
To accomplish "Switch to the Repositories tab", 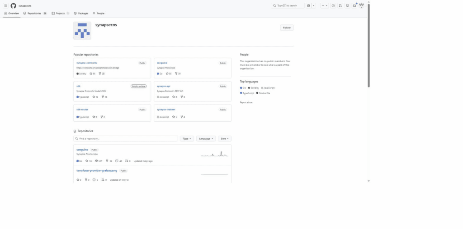I will 35,13.
